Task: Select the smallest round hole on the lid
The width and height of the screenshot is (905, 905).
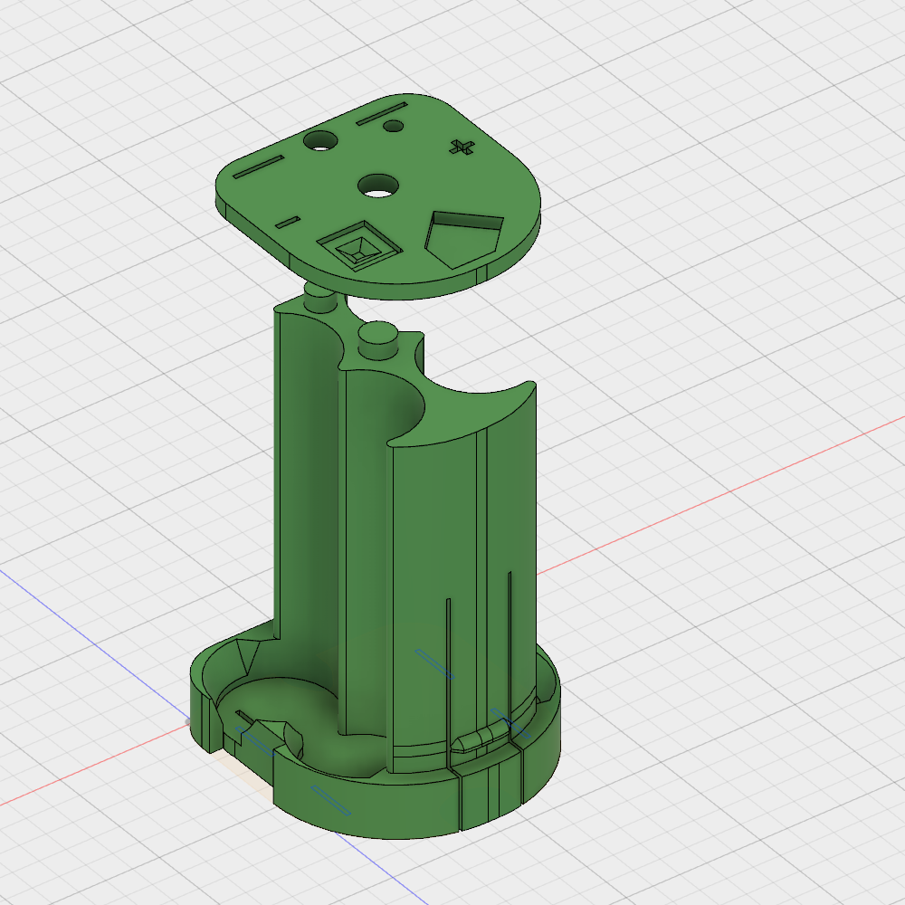Action: pos(393,127)
